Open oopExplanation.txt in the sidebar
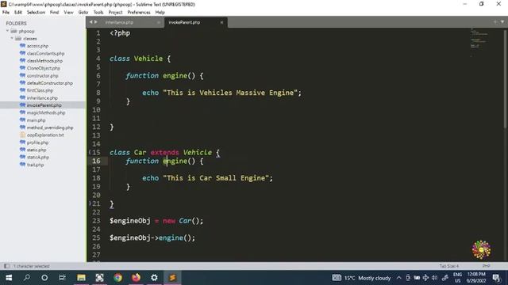This screenshot has height=285, width=508. click(45, 135)
